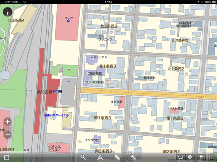Zoom out with the minus button
217x162 pixels.
pyautogui.click(x=8, y=135)
